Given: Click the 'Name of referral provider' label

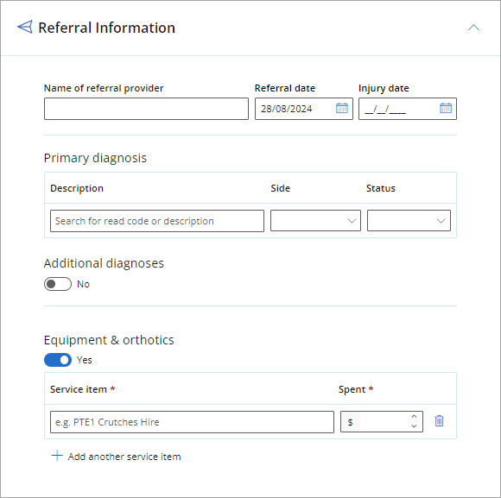Looking at the screenshot, I should coord(104,88).
